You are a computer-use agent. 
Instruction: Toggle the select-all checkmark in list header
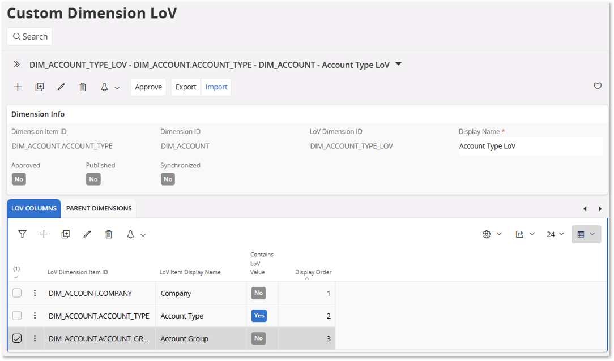[16, 277]
